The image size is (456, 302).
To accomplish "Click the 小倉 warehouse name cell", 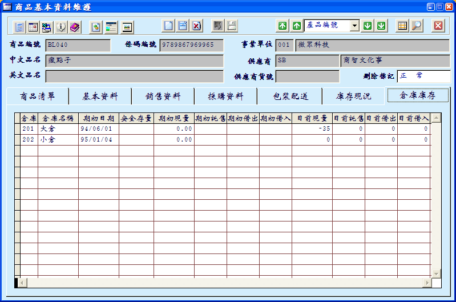I will coord(58,140).
